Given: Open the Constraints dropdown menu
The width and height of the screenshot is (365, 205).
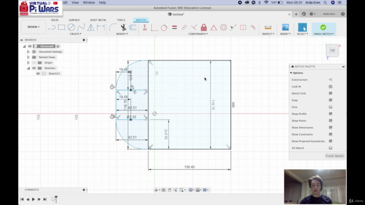Looking at the screenshot, I should point(198,34).
